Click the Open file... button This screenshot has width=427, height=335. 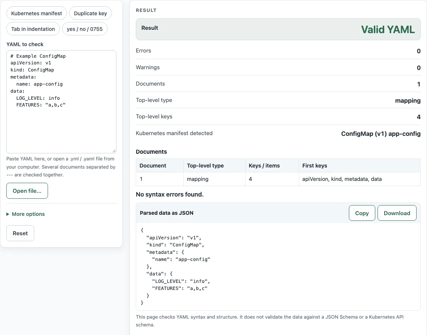(x=27, y=191)
